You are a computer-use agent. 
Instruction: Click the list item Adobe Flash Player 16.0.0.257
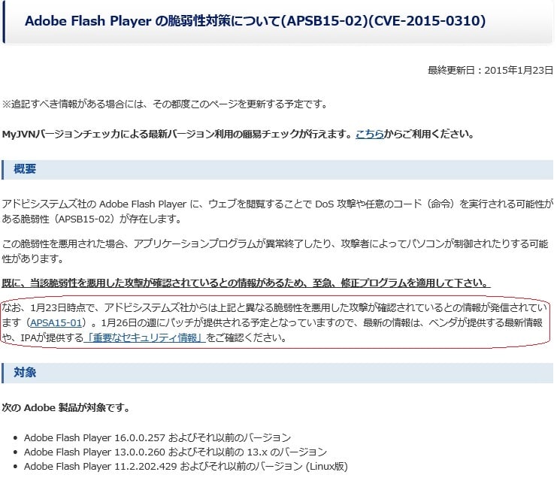(x=157, y=437)
